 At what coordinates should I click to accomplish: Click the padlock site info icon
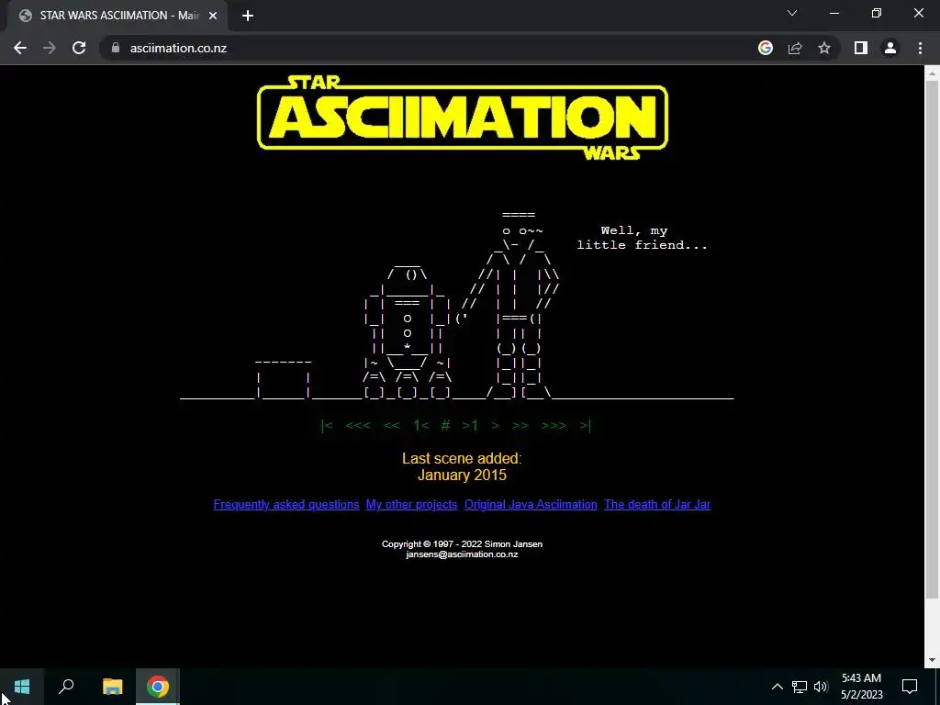click(x=116, y=48)
